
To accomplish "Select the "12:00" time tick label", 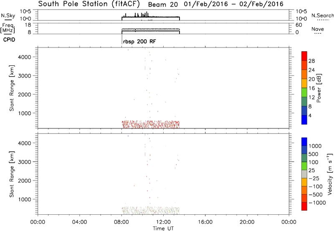I will pos(163,222).
